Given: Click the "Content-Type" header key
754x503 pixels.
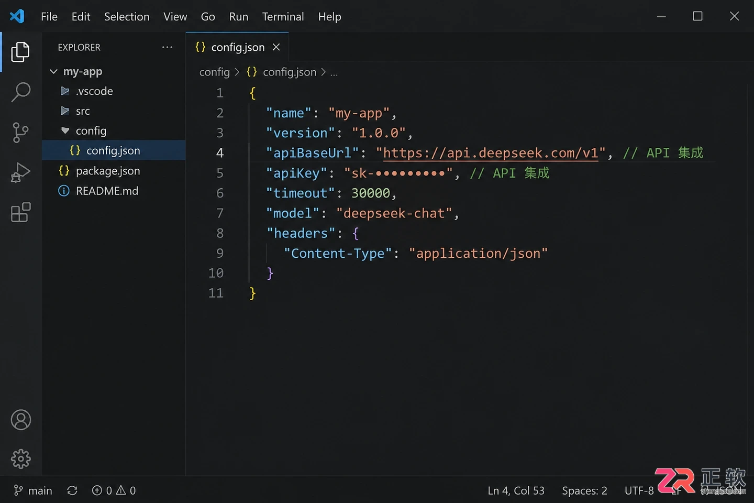Looking at the screenshot, I should tap(338, 254).
